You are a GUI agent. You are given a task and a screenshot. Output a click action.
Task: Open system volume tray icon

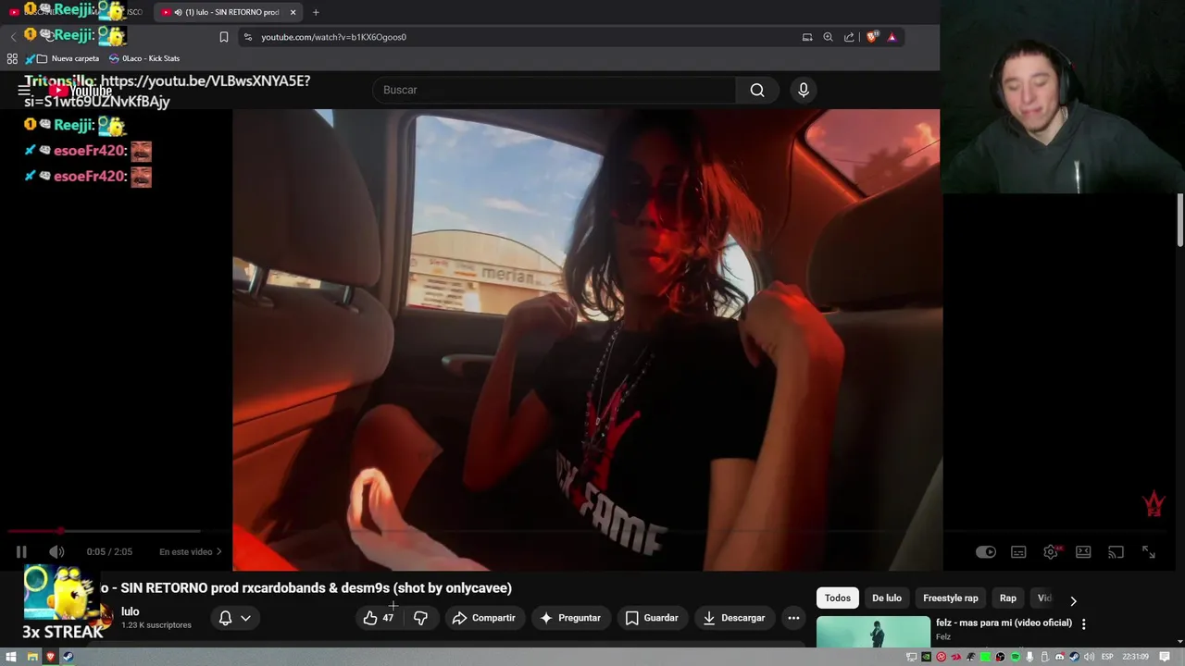(x=1089, y=657)
